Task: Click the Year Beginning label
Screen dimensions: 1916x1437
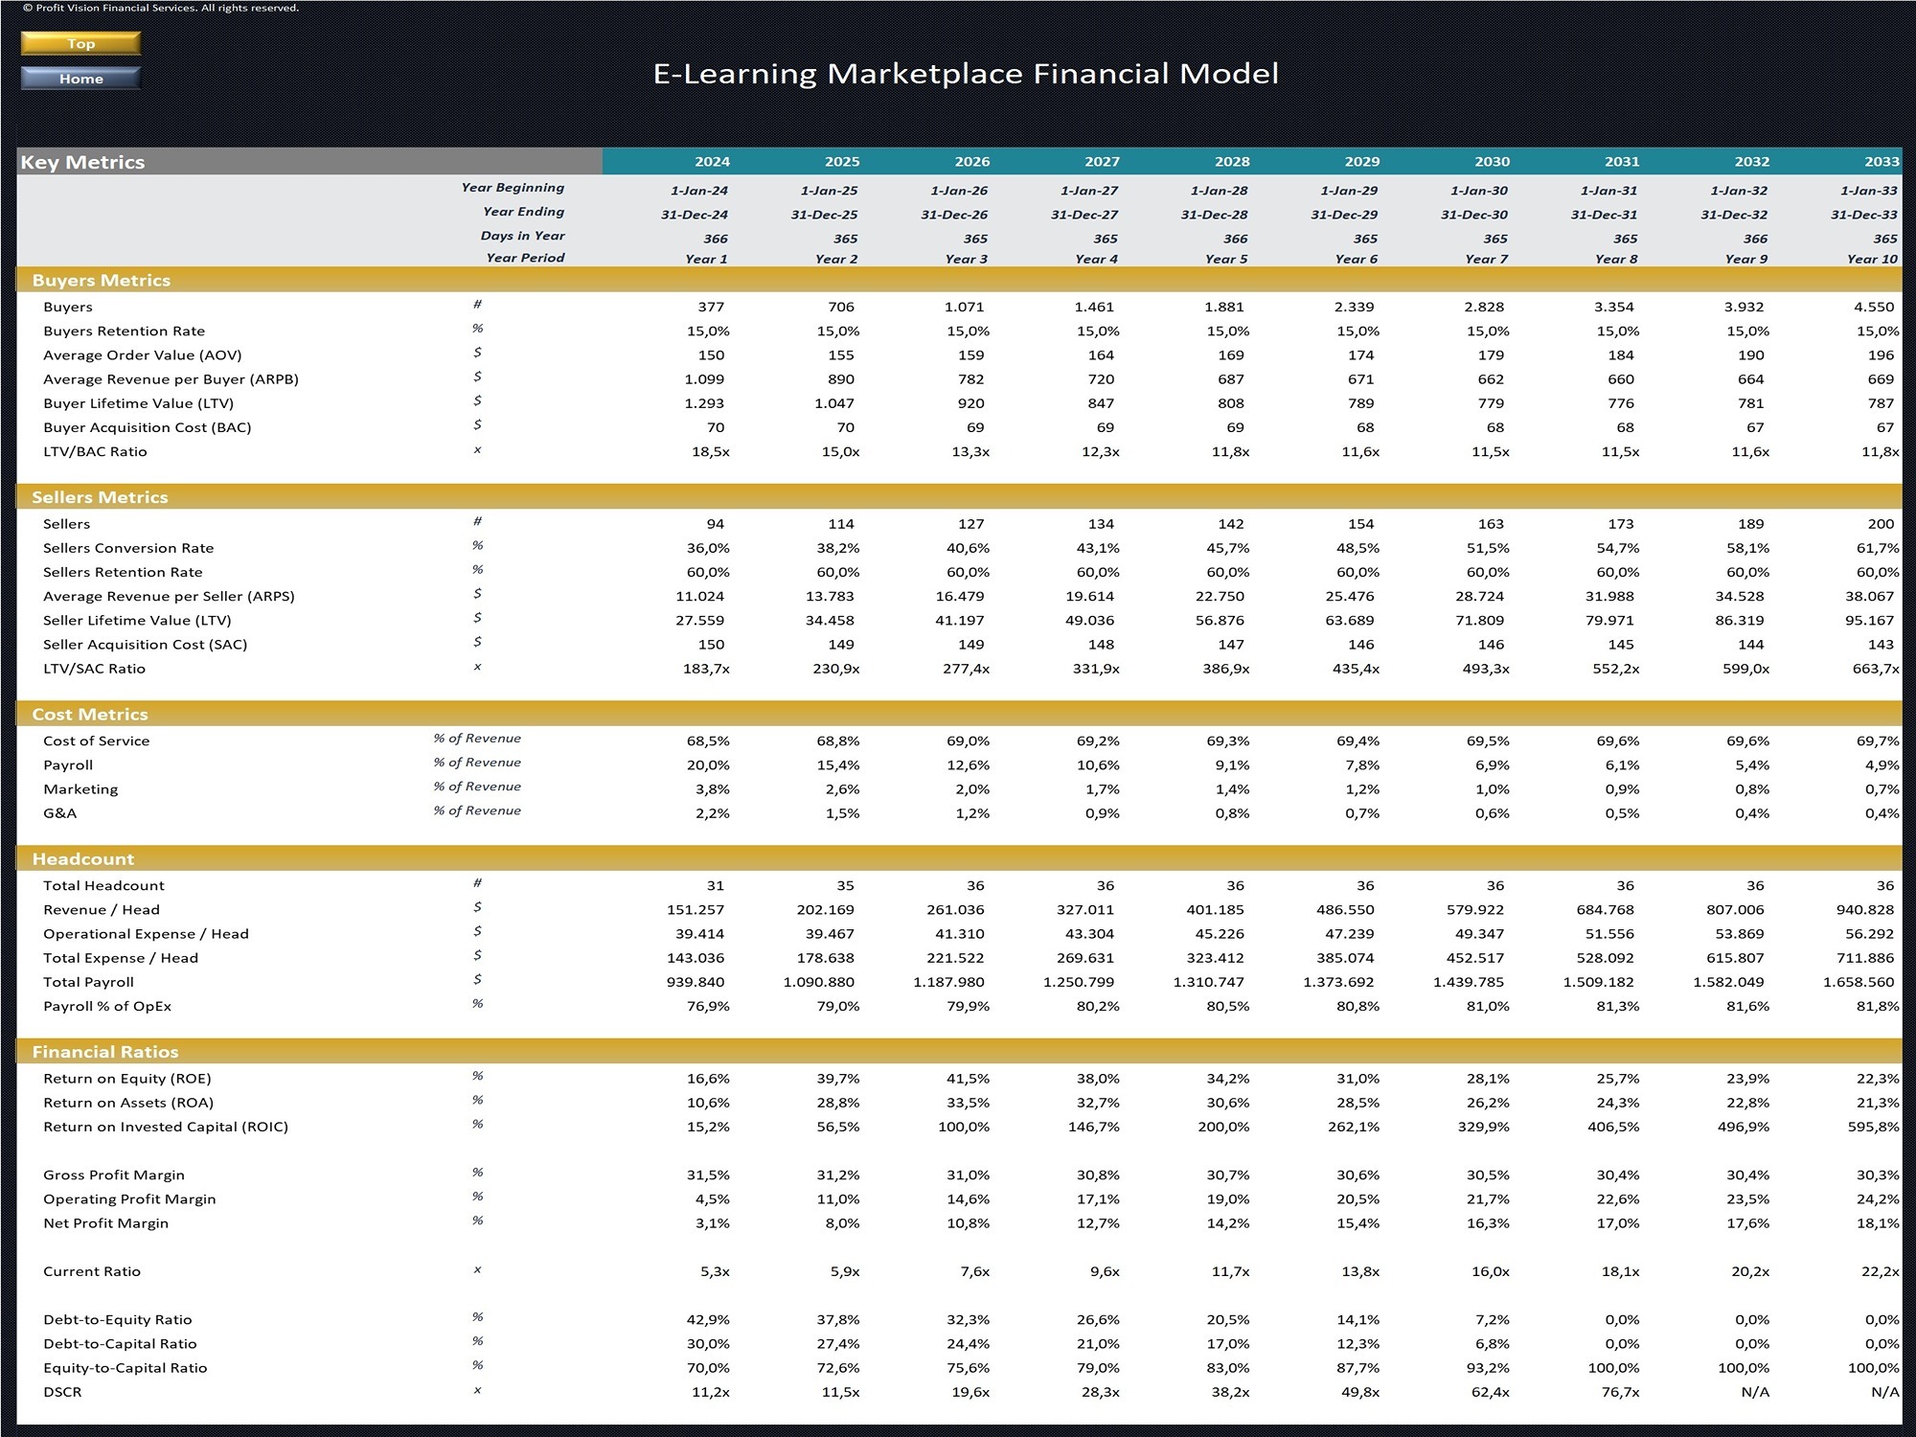Action: 513,188
